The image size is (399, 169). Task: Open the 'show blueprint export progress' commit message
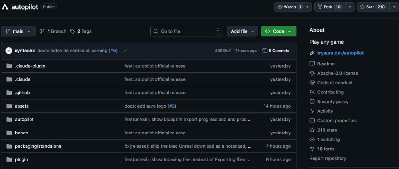click(187, 120)
